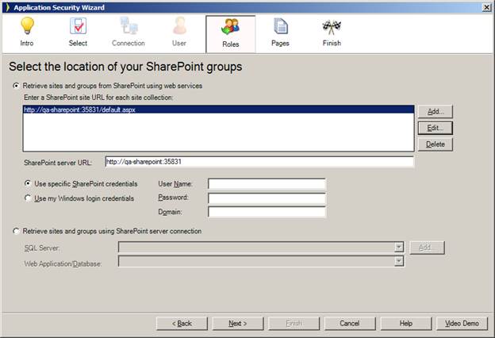Go back with the < Back button
The image size is (495, 338).
[182, 324]
